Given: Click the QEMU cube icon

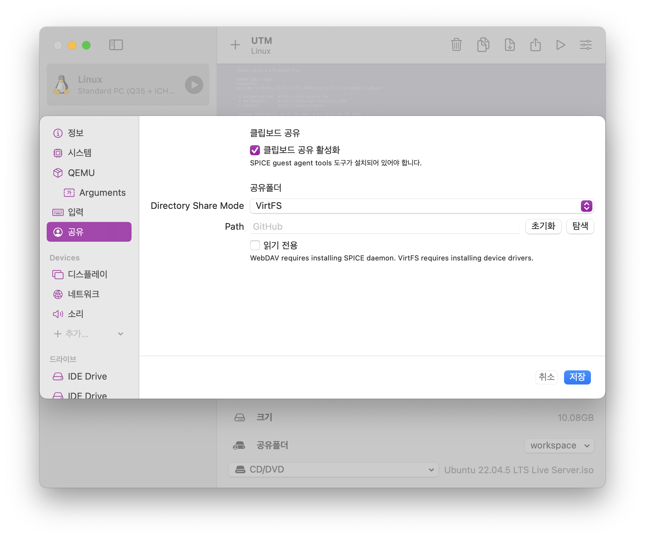Looking at the screenshot, I should pyautogui.click(x=58, y=173).
